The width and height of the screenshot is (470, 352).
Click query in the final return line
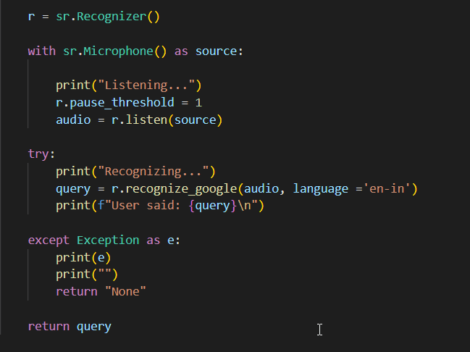pyautogui.click(x=94, y=326)
